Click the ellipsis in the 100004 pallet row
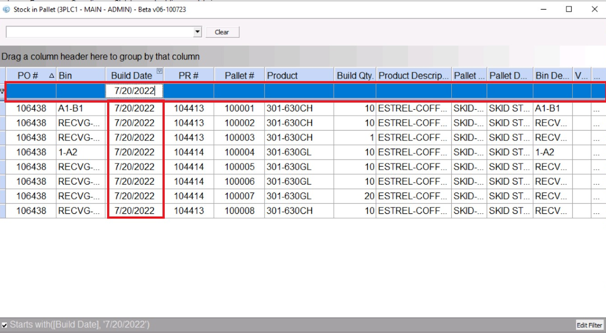The image size is (606, 333). click(597, 152)
